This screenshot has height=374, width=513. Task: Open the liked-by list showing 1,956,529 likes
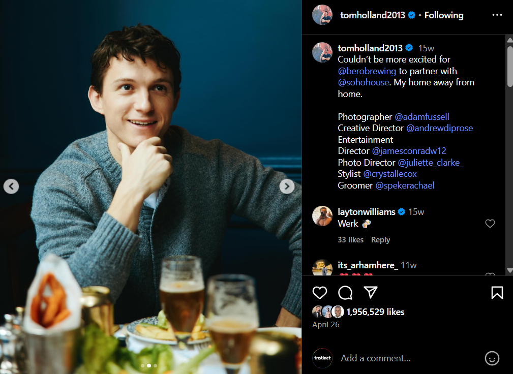tap(375, 311)
